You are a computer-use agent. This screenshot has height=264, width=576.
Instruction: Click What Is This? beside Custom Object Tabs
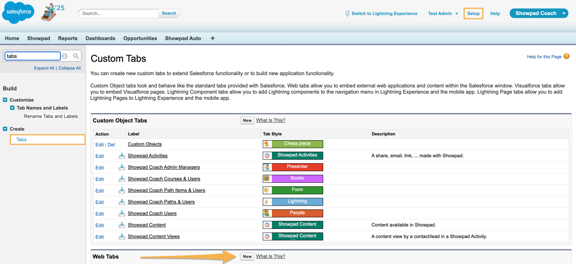[270, 121]
